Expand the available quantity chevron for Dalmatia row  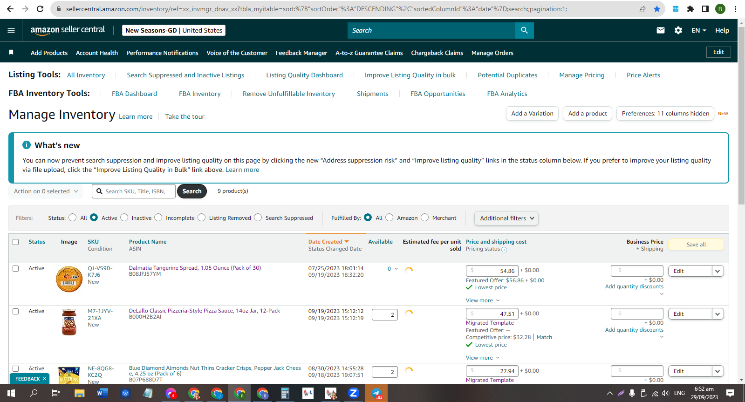click(x=396, y=269)
